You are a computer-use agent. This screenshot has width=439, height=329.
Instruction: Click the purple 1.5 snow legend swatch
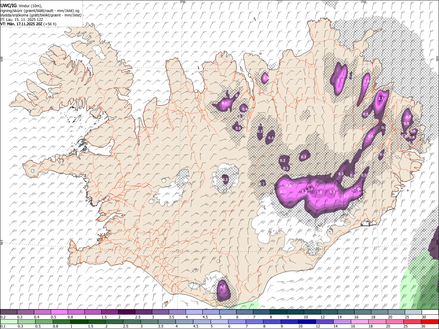point(109,312)
